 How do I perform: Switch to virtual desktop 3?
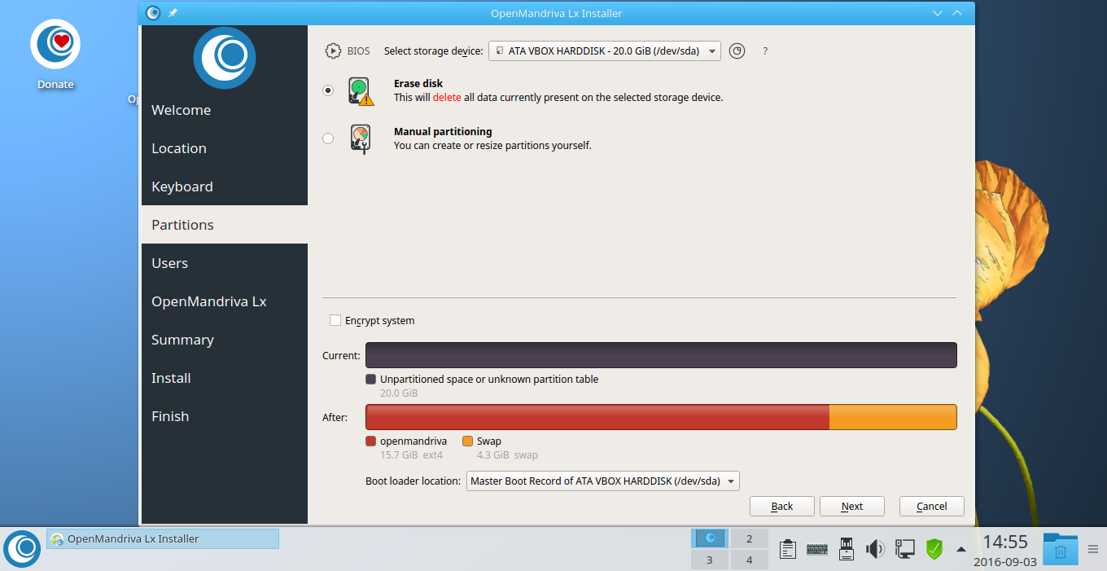710,560
